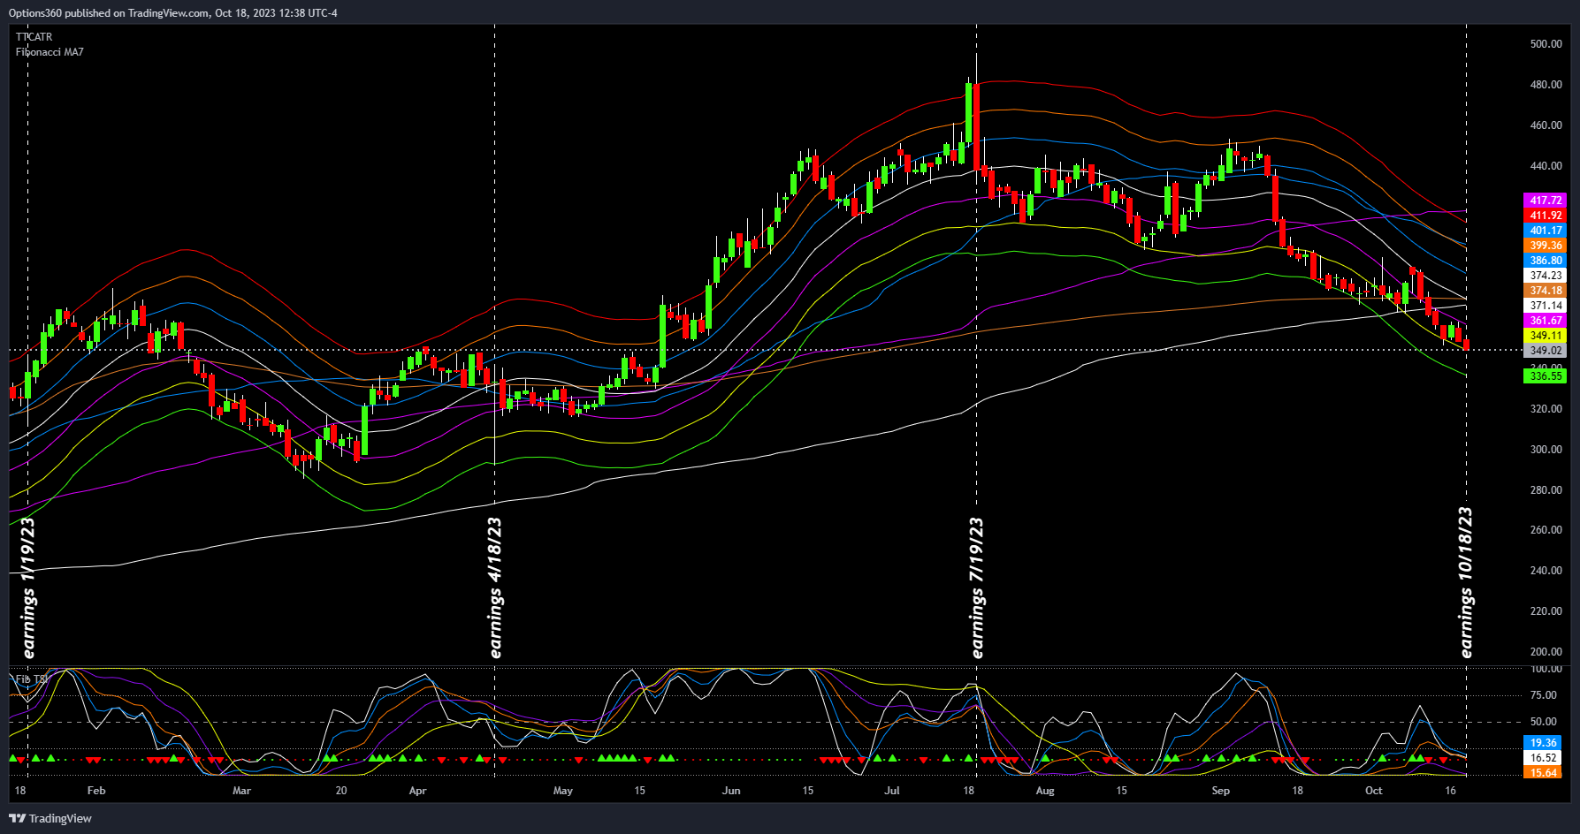Click the 480.00 price axis label
1580x834 pixels.
click(1546, 85)
